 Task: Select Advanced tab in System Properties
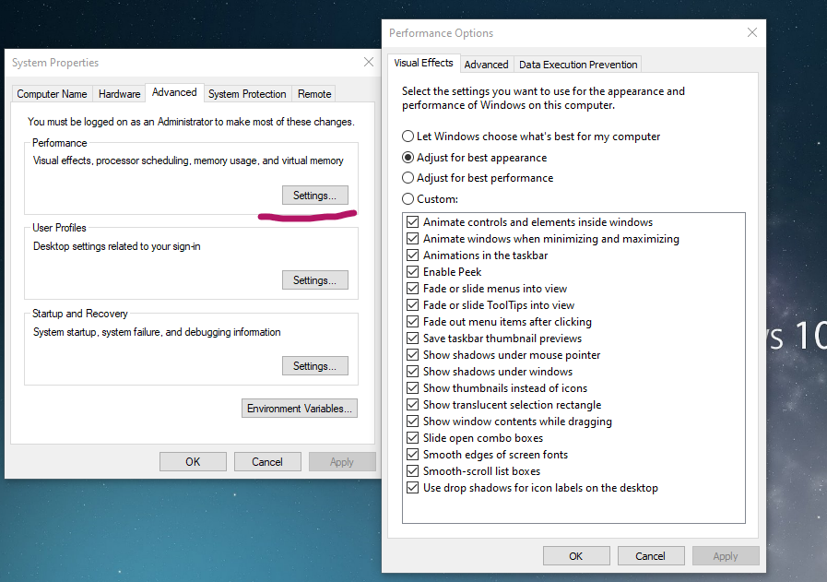pyautogui.click(x=174, y=92)
